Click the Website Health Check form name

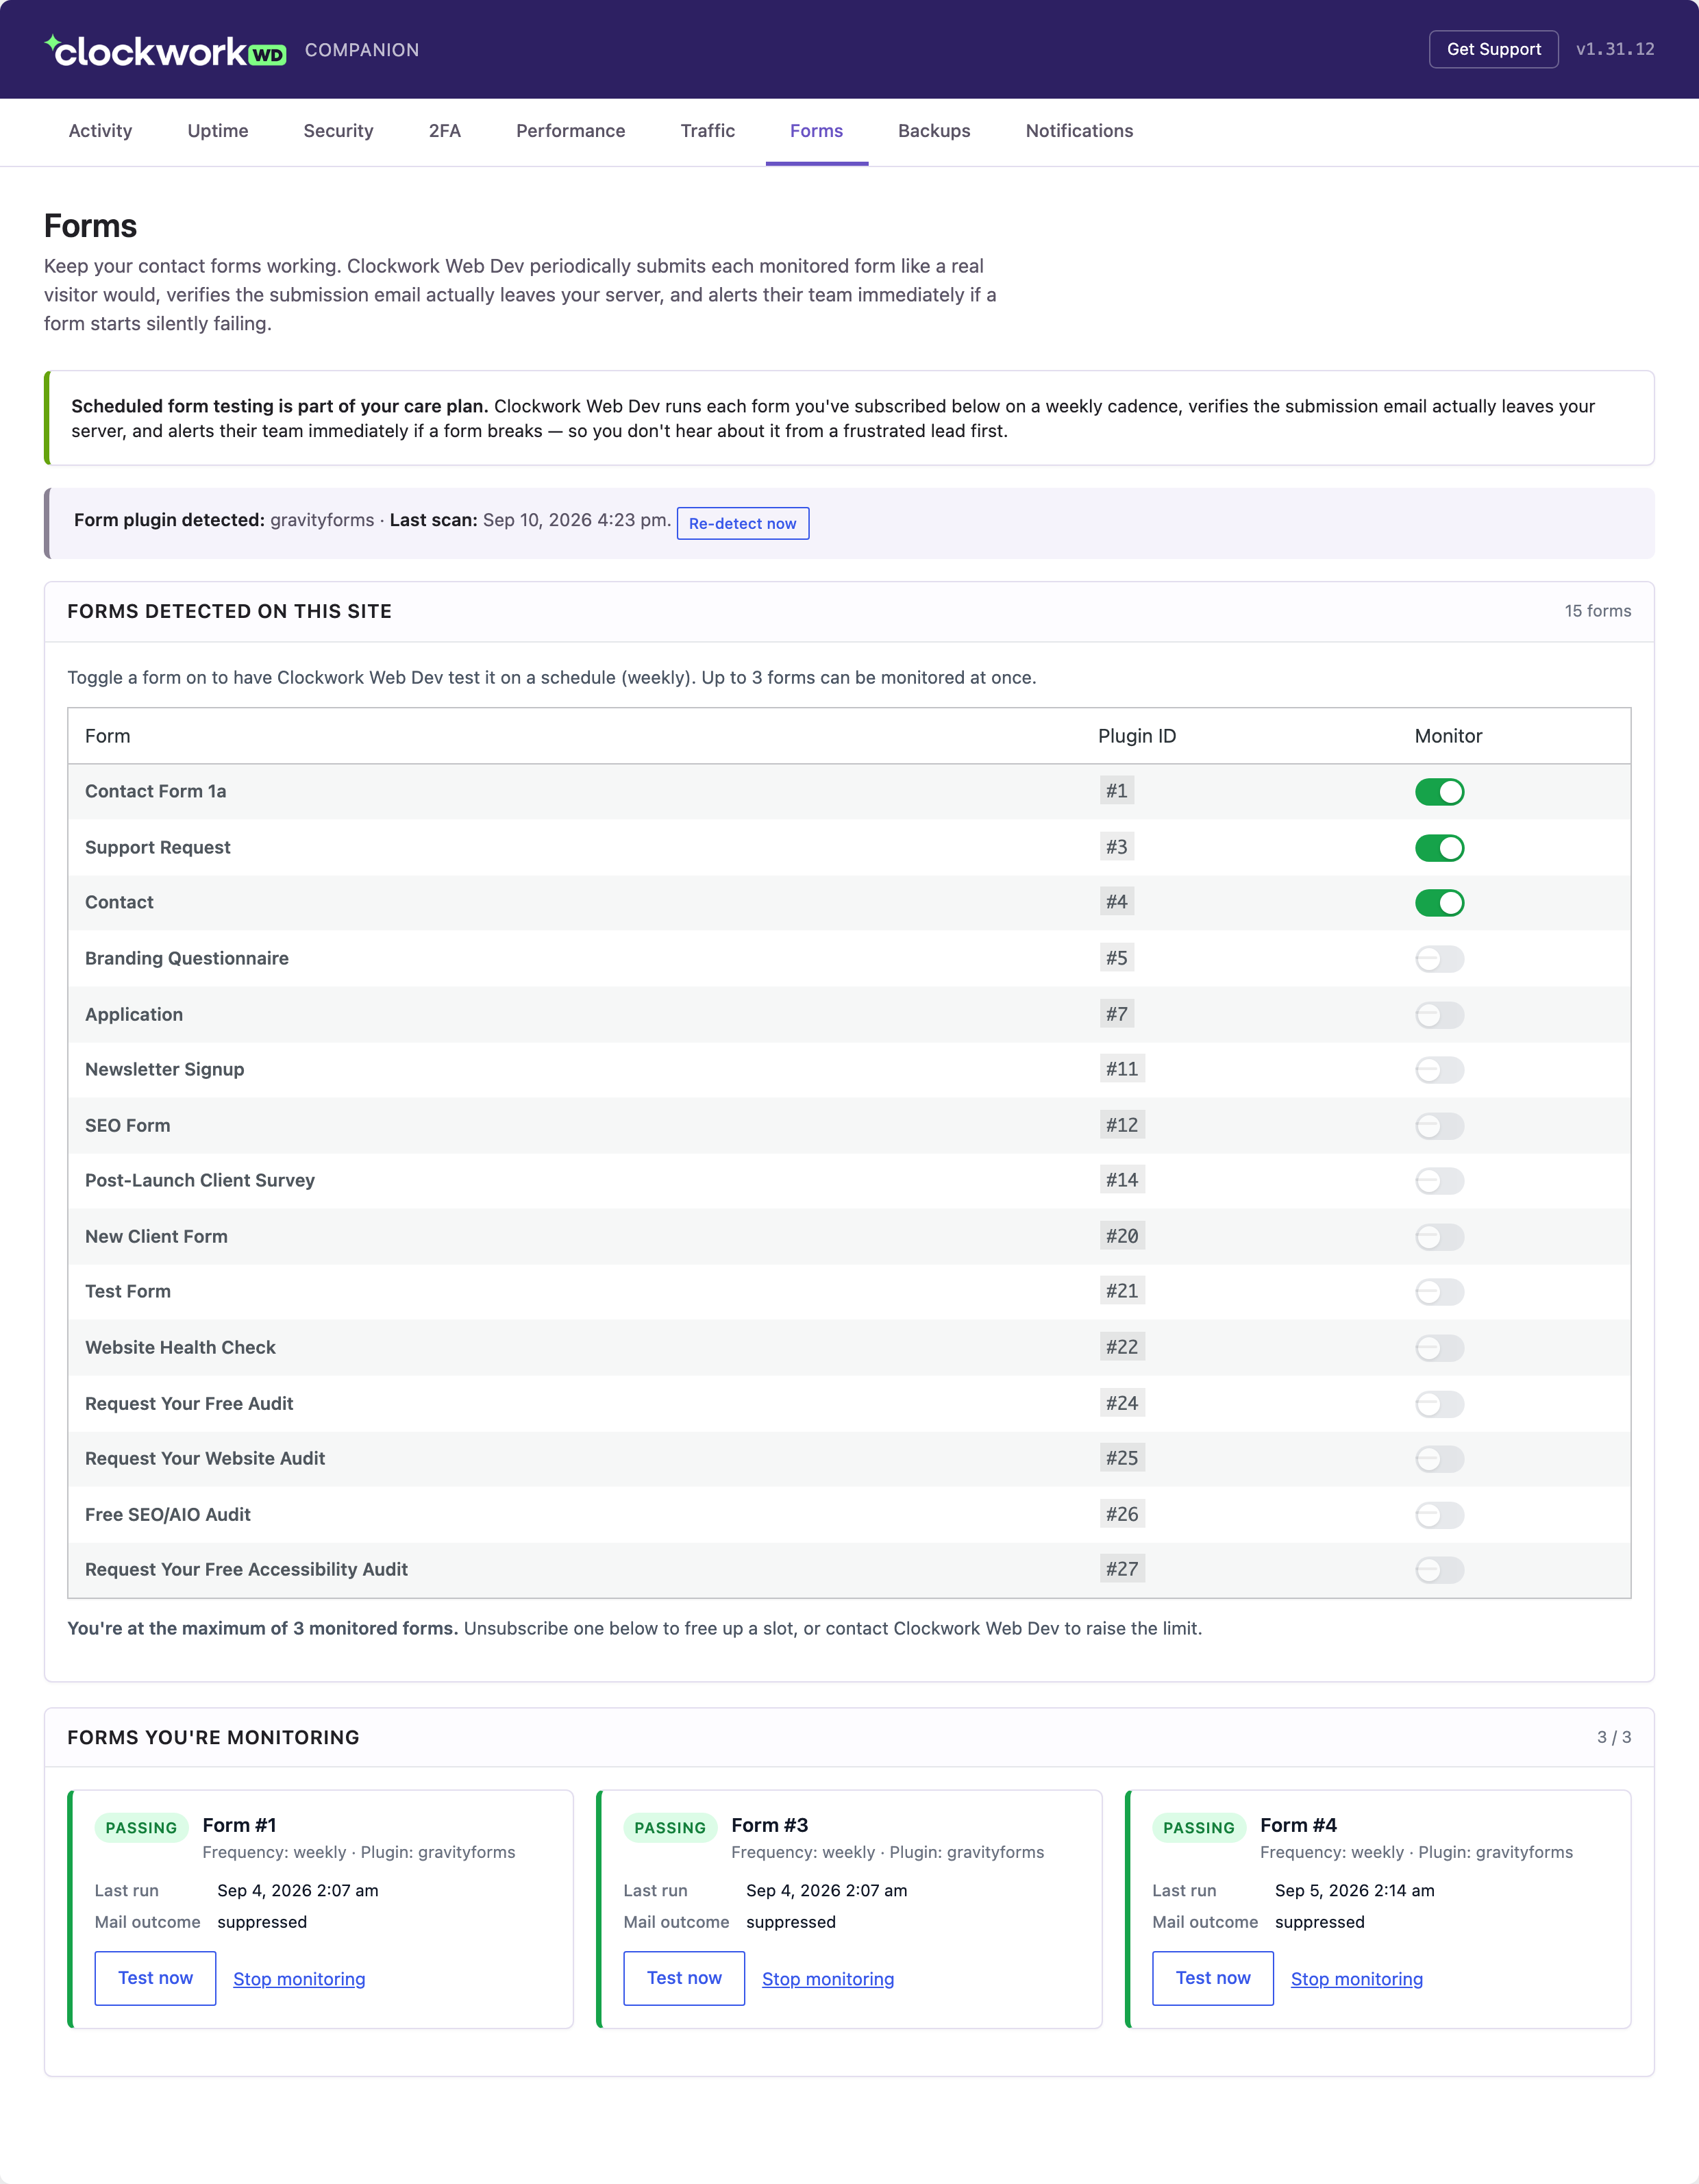pyautogui.click(x=180, y=1348)
